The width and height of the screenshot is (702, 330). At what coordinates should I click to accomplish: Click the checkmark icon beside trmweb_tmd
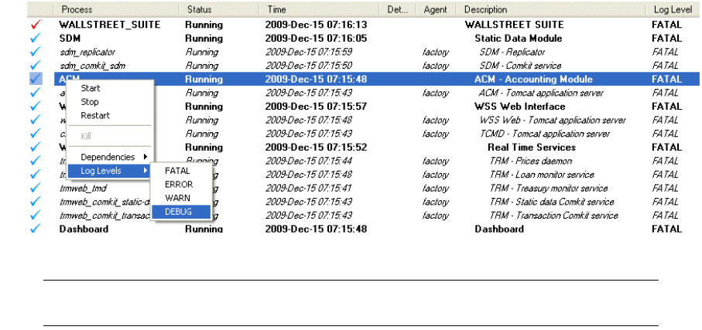[x=36, y=189]
